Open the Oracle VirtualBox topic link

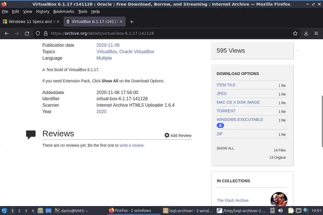pyautogui.click(x=137, y=52)
